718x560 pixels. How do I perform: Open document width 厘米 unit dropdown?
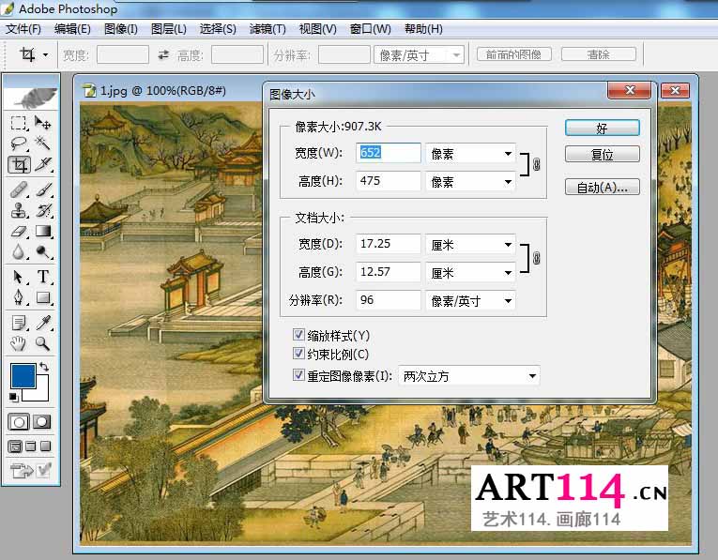tap(470, 245)
